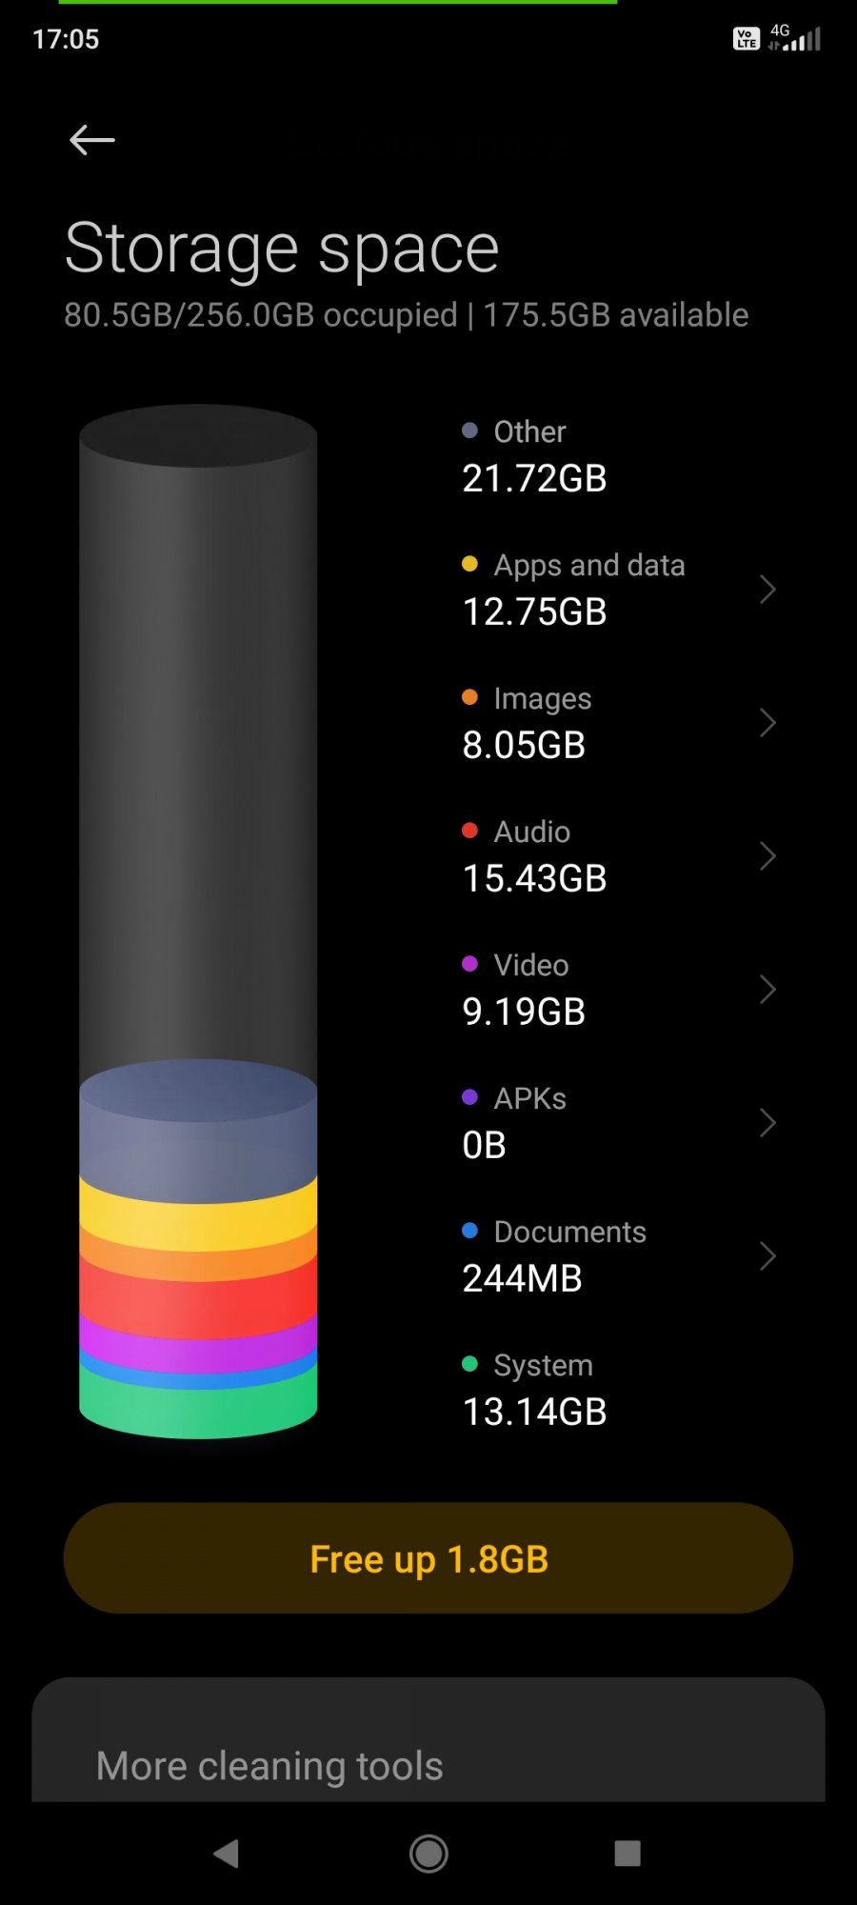Tap the red Audio segment in cylinder

point(198,1300)
